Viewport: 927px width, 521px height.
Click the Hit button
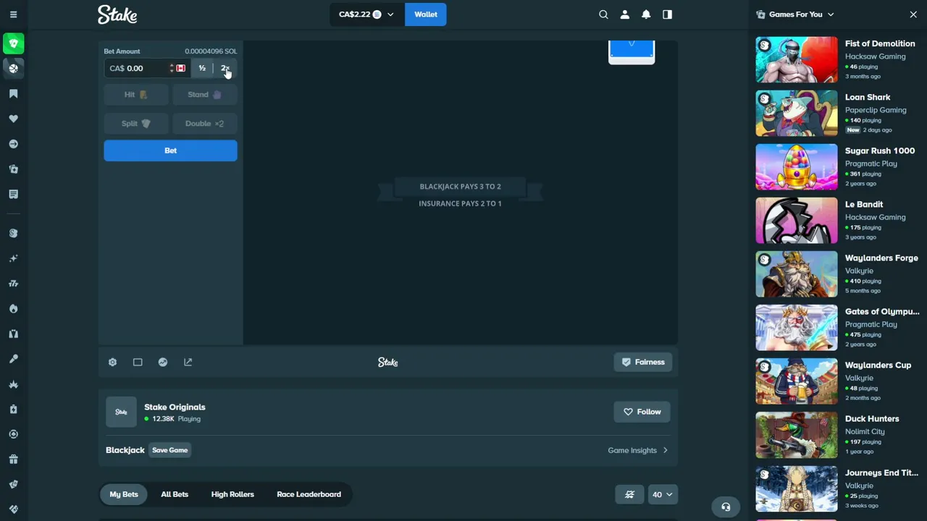coord(136,94)
